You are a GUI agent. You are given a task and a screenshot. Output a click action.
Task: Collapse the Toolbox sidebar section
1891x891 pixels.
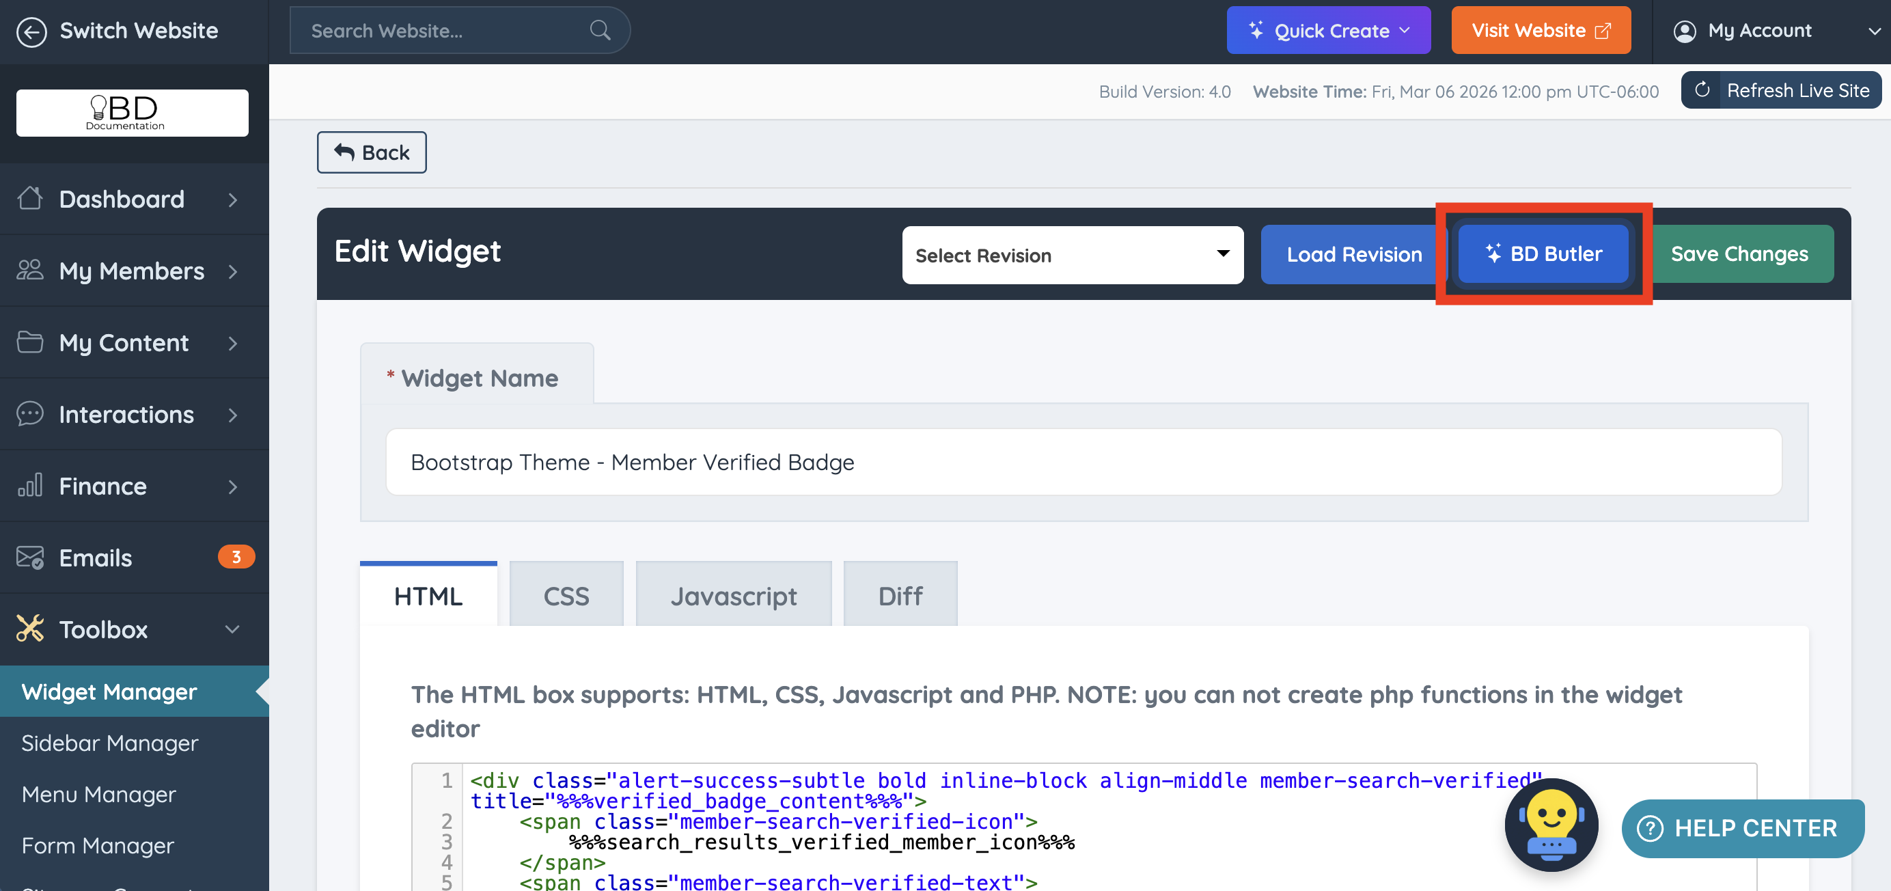click(232, 629)
